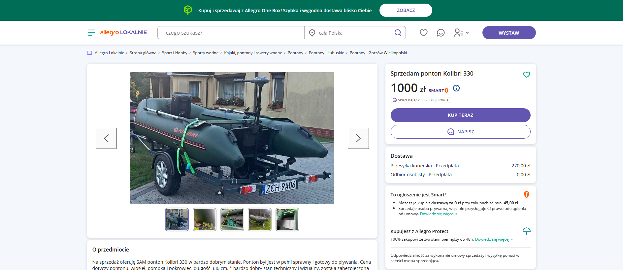
Task: Click the 'cała Polska' location field
Action: (x=347, y=33)
